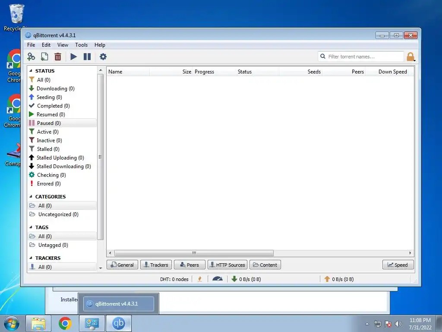Sort by the Seeds column header
The width and height of the screenshot is (442, 332).
tap(300, 72)
